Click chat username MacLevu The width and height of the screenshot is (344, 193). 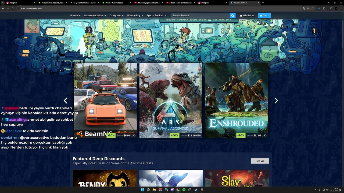click(x=13, y=131)
